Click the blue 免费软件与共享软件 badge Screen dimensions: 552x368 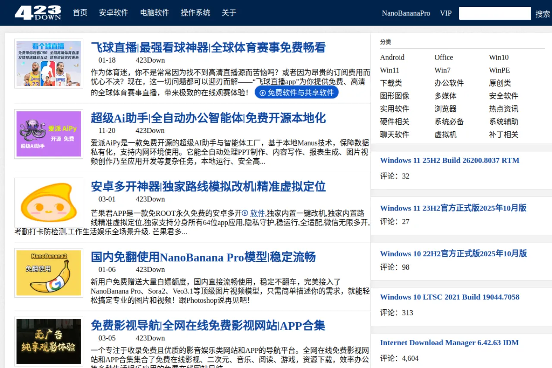[297, 93]
